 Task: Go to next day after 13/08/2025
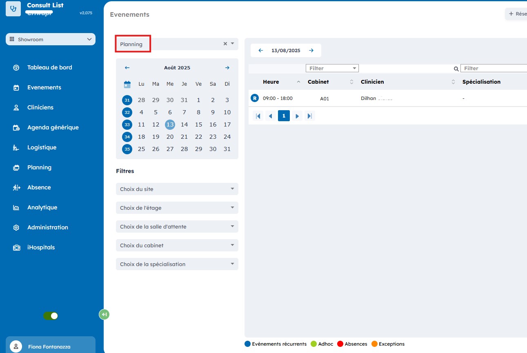(x=311, y=51)
